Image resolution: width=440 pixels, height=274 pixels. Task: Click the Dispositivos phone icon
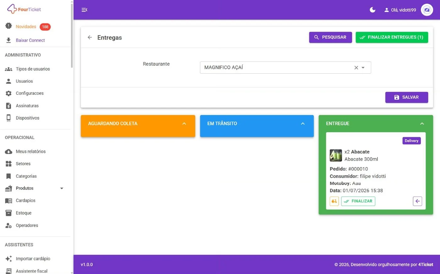[8, 118]
